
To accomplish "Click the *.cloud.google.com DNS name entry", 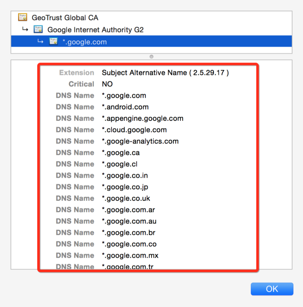I will point(134,130).
